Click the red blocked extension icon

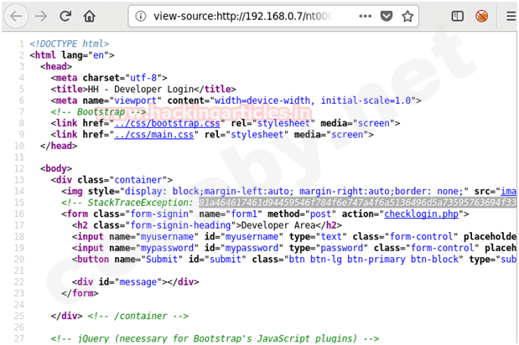481,16
